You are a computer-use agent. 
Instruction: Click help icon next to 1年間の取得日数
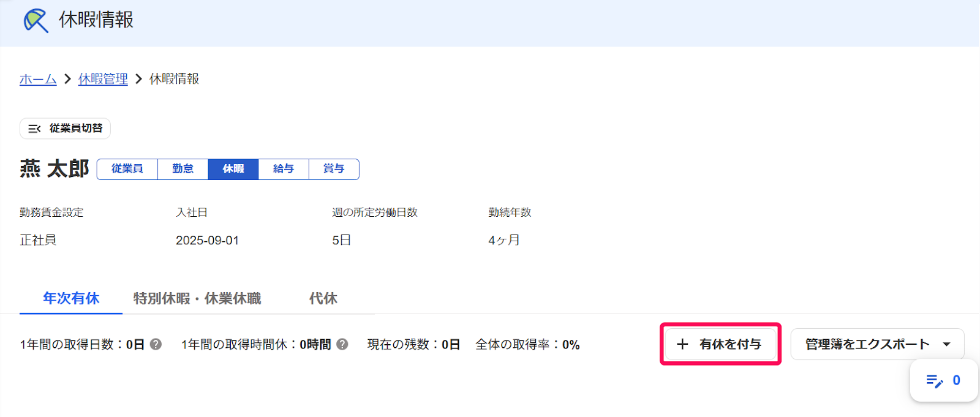[x=156, y=344]
